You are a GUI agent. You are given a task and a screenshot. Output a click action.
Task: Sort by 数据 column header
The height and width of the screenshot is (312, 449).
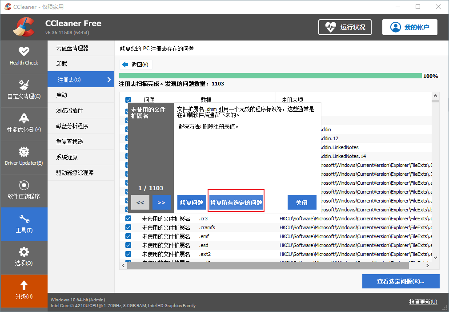[x=206, y=100]
